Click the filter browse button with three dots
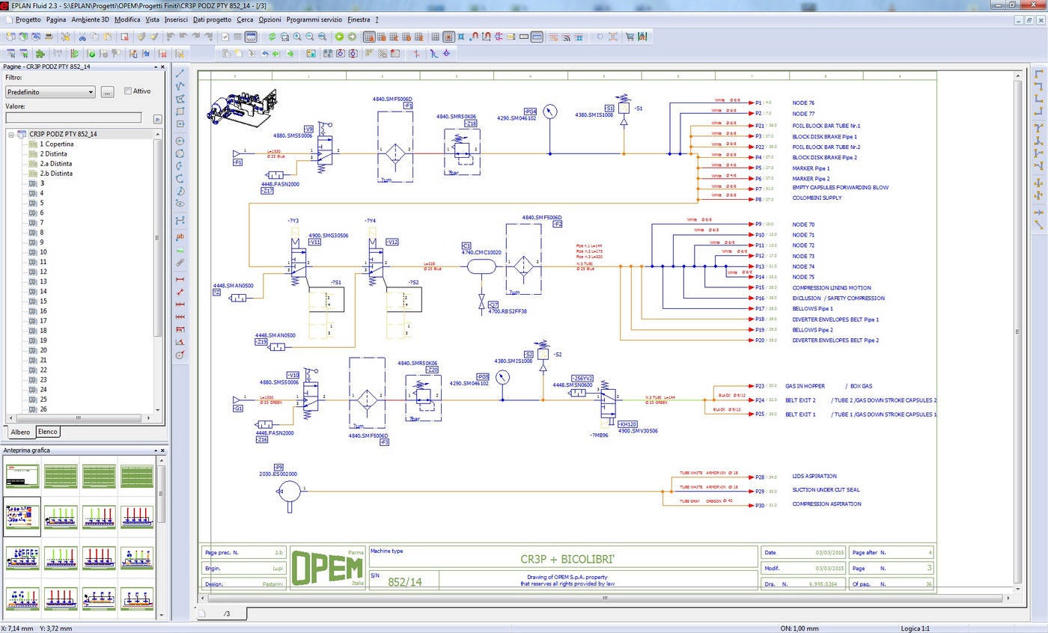This screenshot has height=633, width=1048. point(106,91)
